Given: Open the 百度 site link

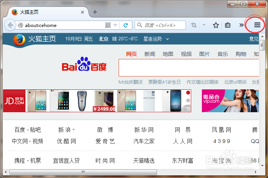Looking at the screenshot, I should [x=20, y=130].
